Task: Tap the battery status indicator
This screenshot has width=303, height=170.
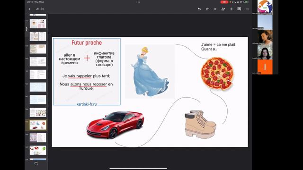Action: pos(247,2)
